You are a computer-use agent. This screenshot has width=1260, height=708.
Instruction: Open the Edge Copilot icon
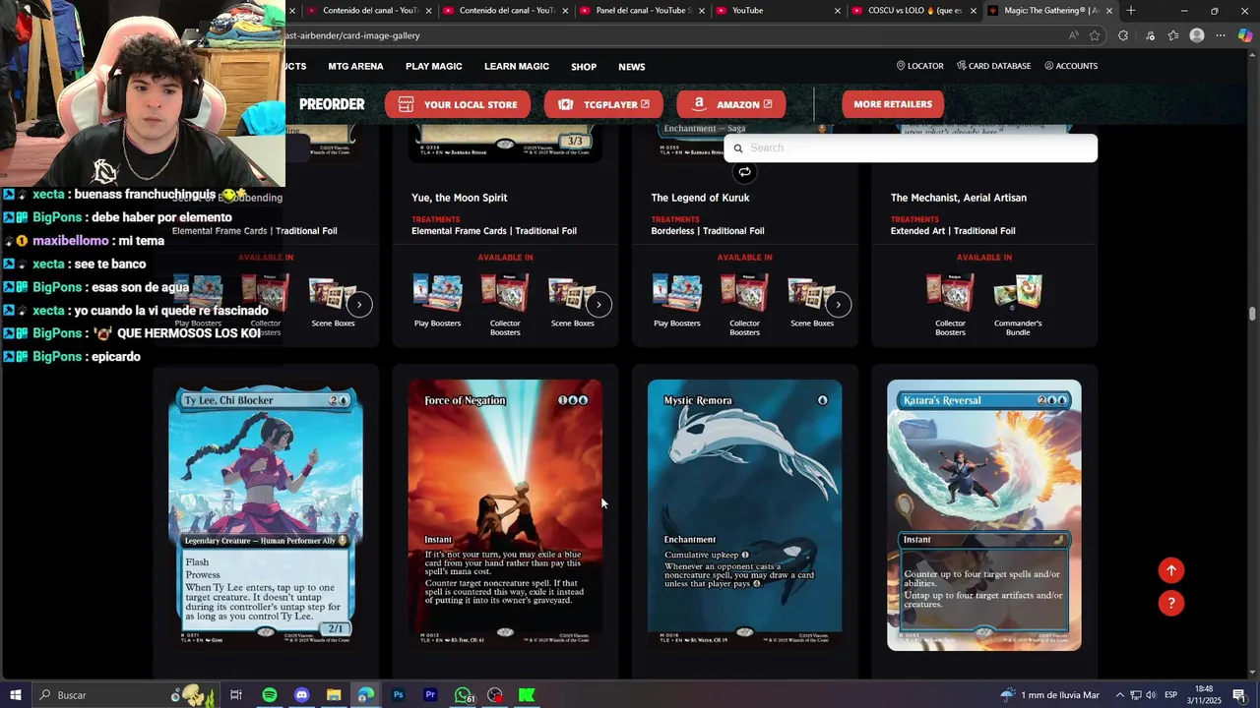click(x=1245, y=35)
